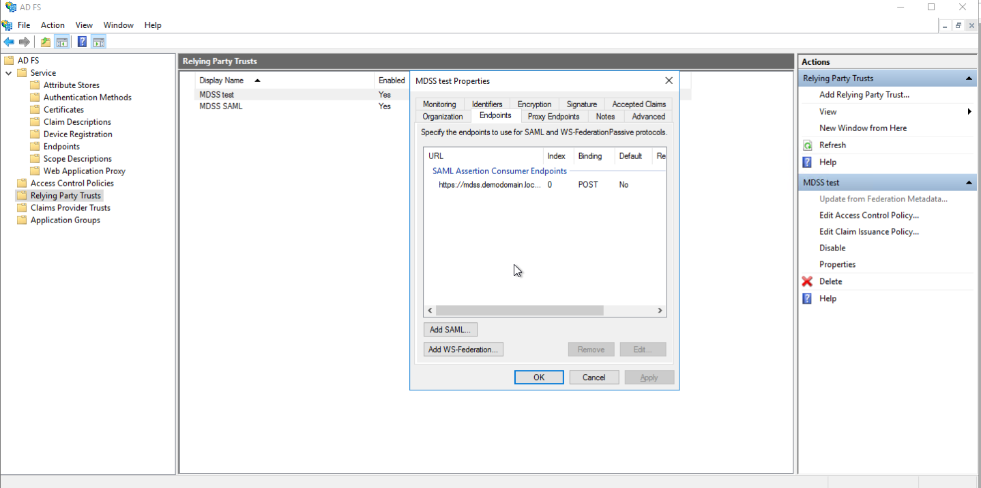Screen dimensions: 981x488
Task: Click the Add SAML... button
Action: pyautogui.click(x=450, y=330)
